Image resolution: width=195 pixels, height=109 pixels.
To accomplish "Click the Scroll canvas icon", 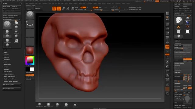I will 167,20.
